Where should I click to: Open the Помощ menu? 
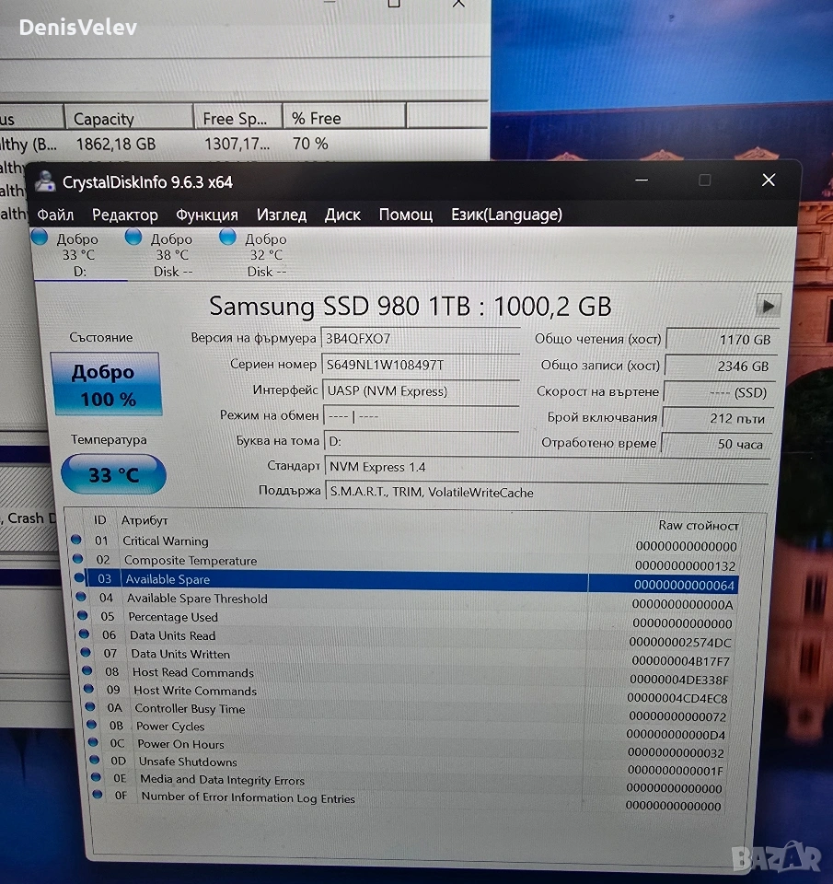click(406, 215)
